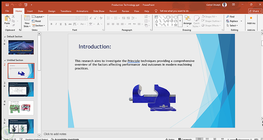Click Start From Beginning presentation icon

click(26, 5)
